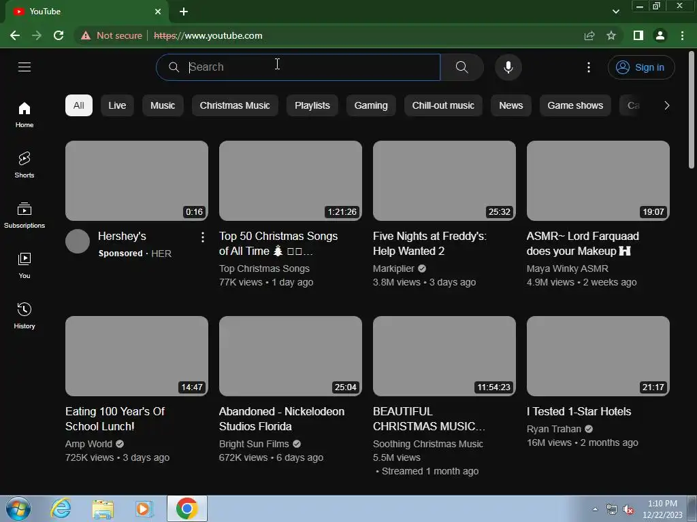Screen dimensions: 697x522
Task: Open Shorts from the sidebar
Action: (25, 165)
